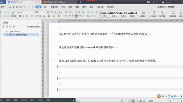Open the font size combo box
This screenshot has width=183, height=103.
coord(40,12)
